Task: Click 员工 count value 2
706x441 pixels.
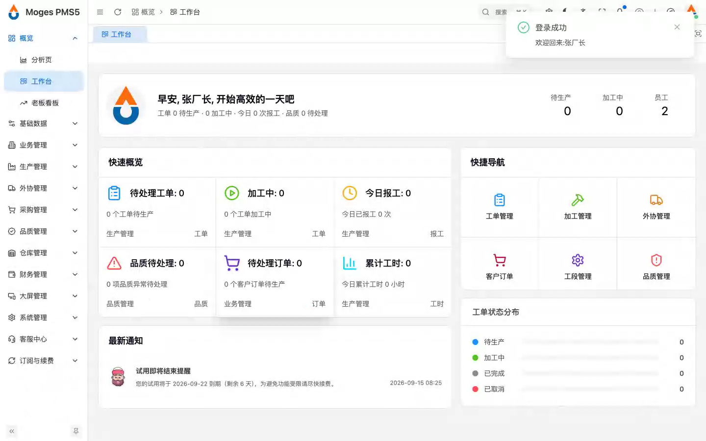Action: 665,111
